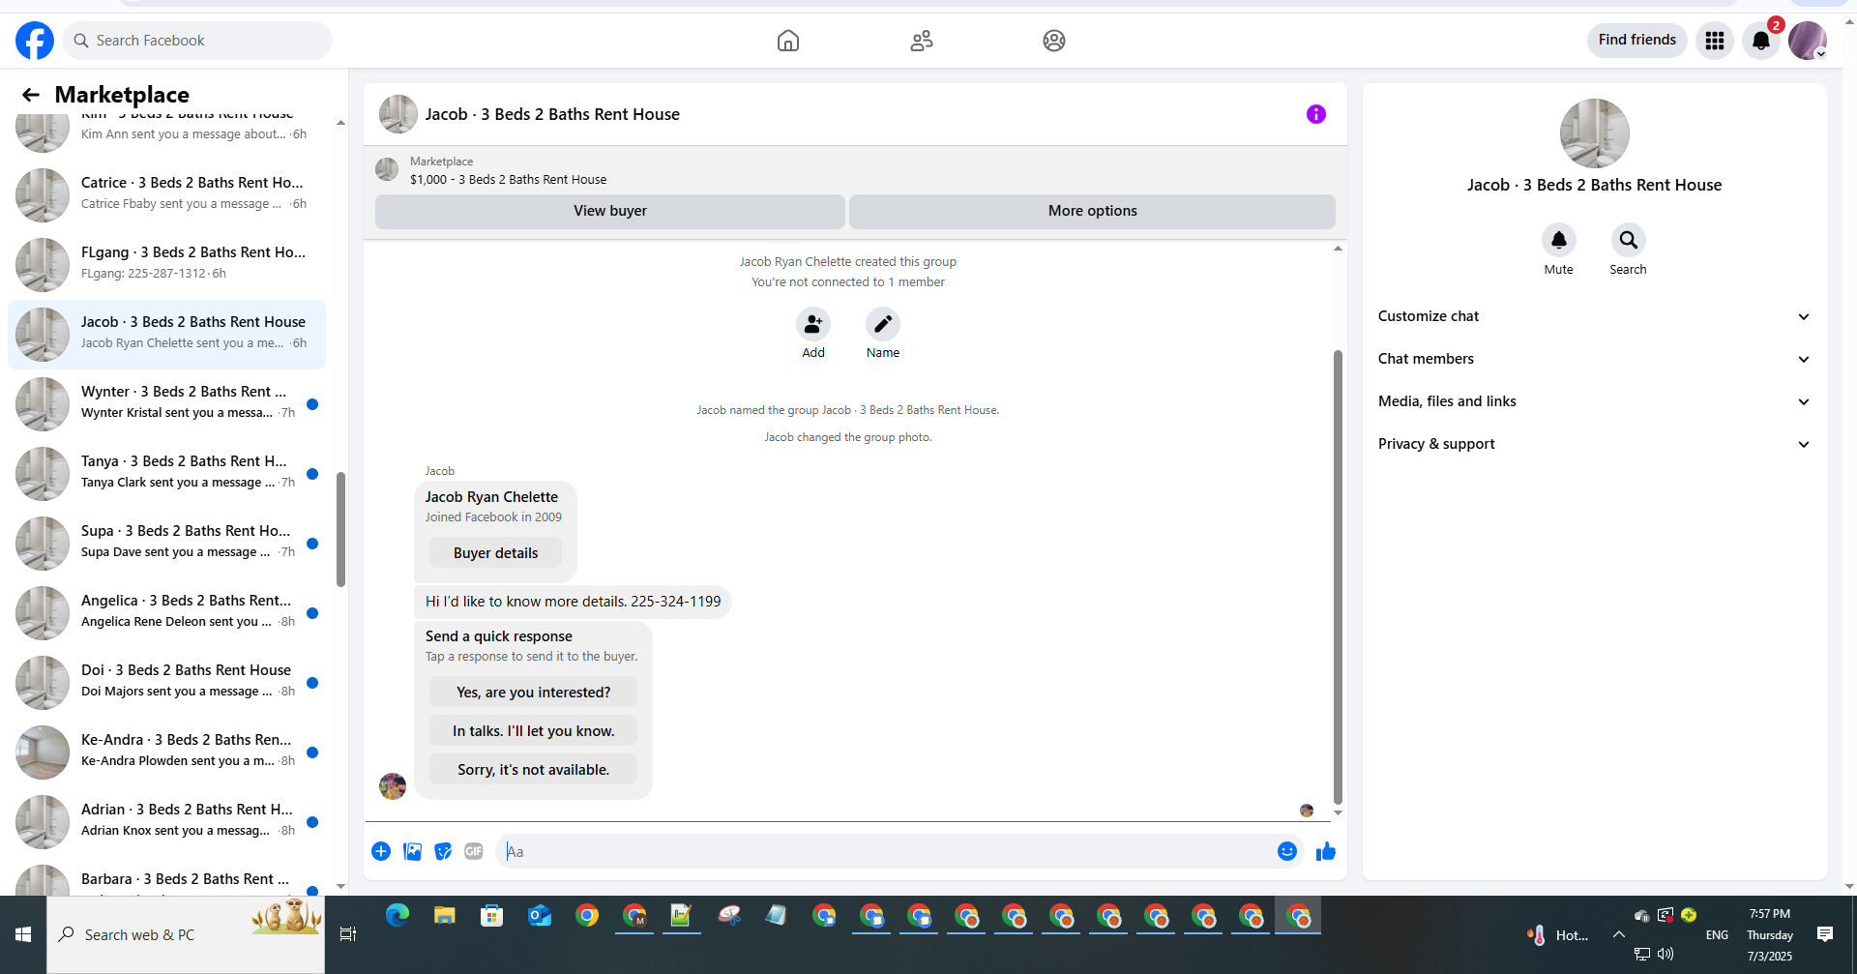The image size is (1857, 974).
Task: Click the Facebook logo icon
Action: coord(35,41)
